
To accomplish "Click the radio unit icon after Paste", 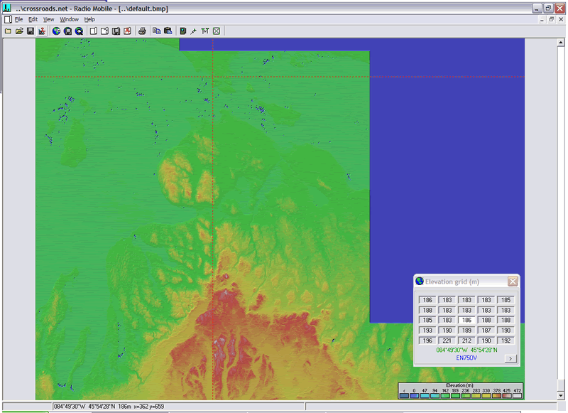I will (x=182, y=31).
